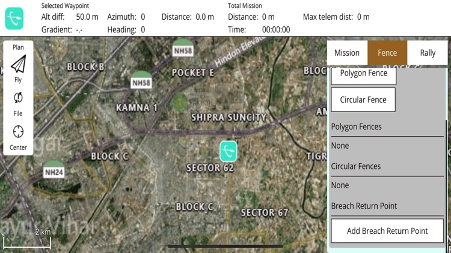
Task: Open the File sync icon
Action: pyautogui.click(x=18, y=98)
